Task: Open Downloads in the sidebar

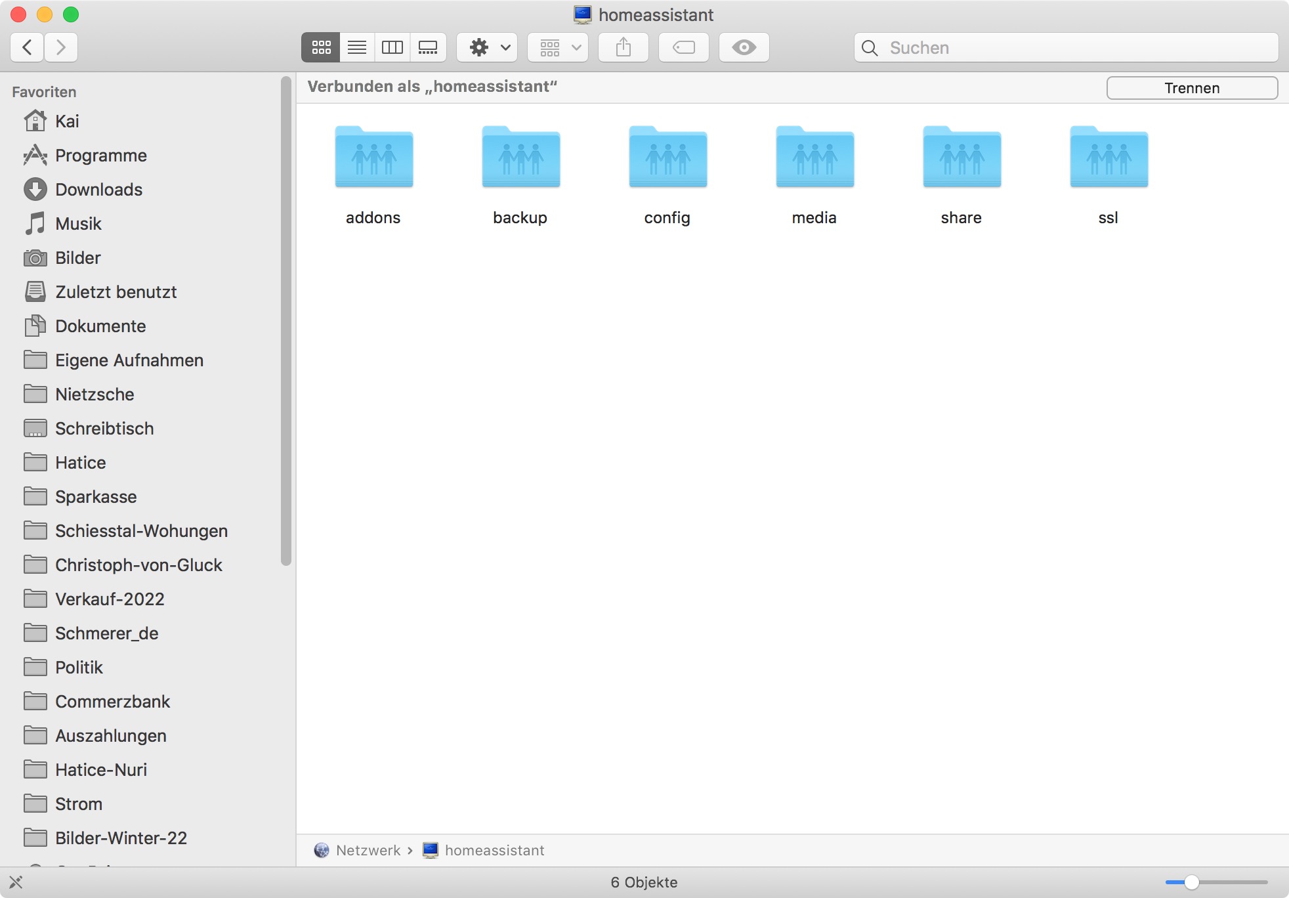Action: pyautogui.click(x=98, y=190)
